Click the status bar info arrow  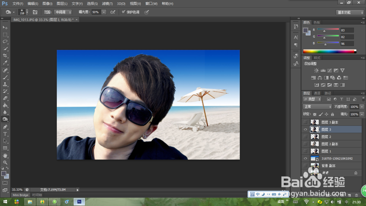pos(78,190)
